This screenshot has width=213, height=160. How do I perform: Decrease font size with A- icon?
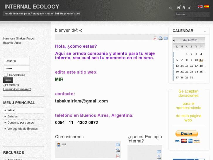189,8
